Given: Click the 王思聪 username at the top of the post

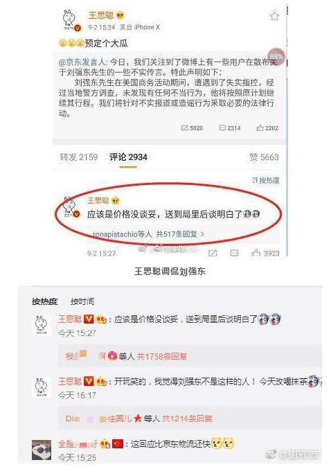Looking at the screenshot, I should (x=102, y=15).
